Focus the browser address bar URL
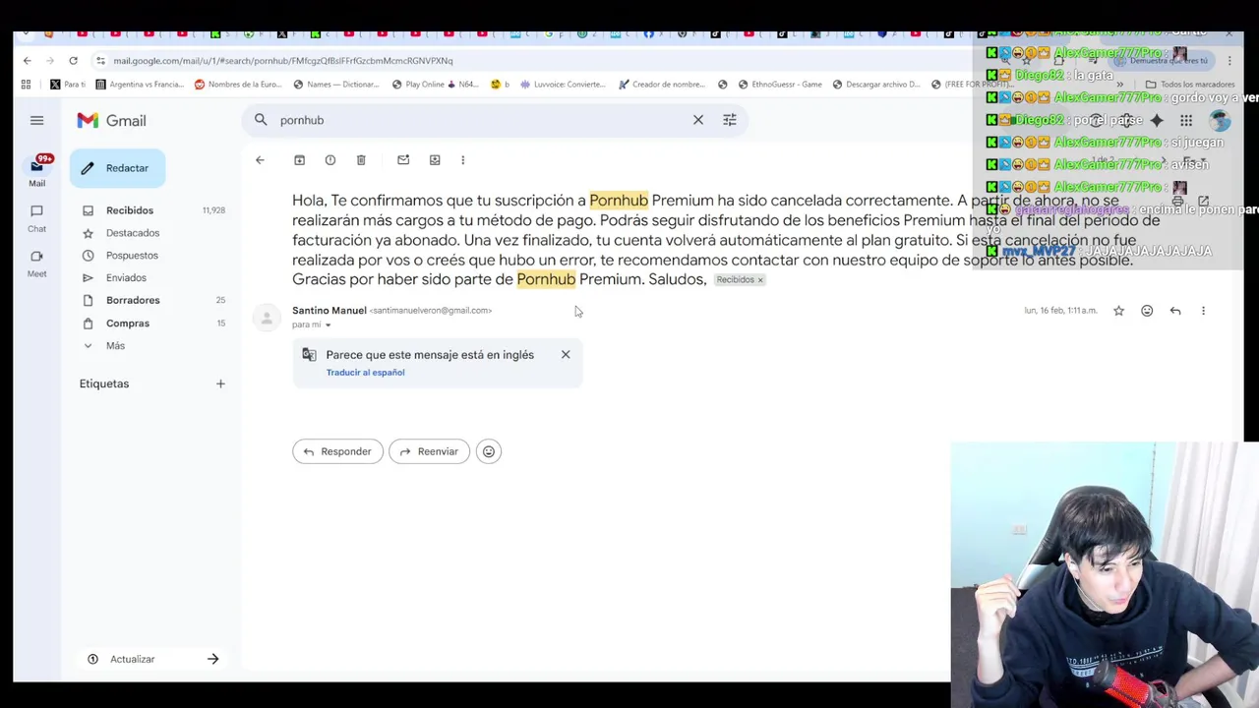Image resolution: width=1259 pixels, height=708 pixels. 282,61
